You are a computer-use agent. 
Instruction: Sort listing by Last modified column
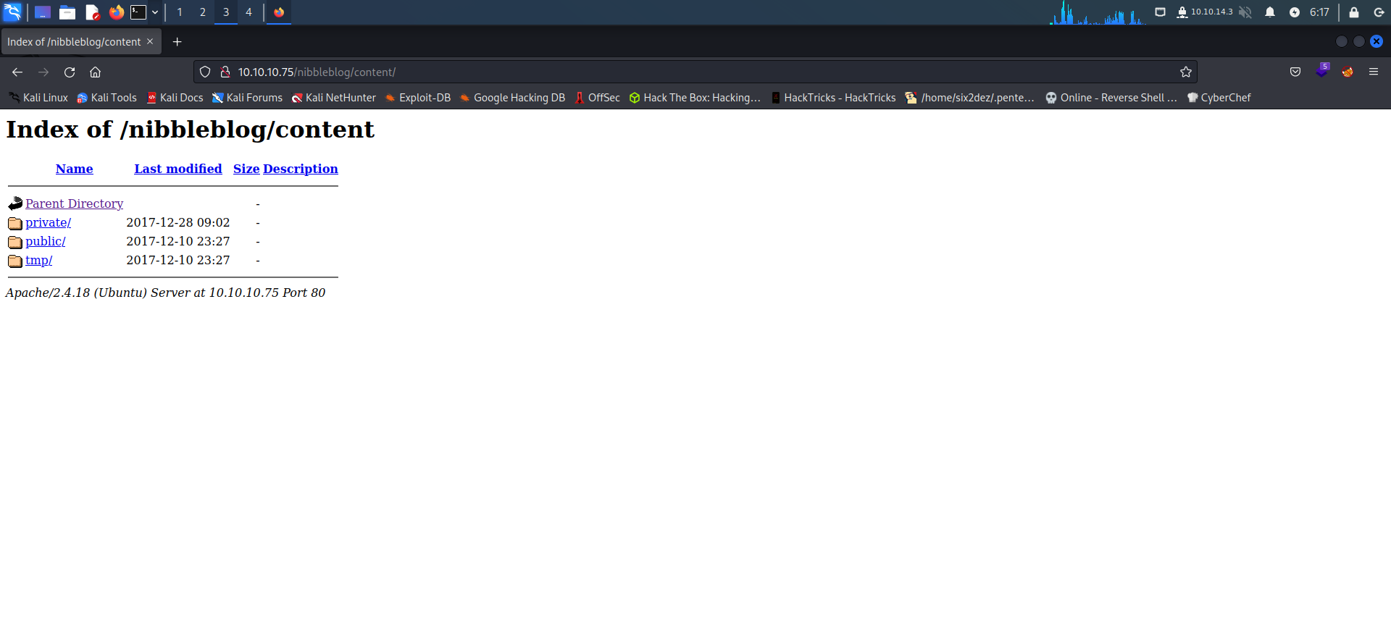pyautogui.click(x=178, y=169)
